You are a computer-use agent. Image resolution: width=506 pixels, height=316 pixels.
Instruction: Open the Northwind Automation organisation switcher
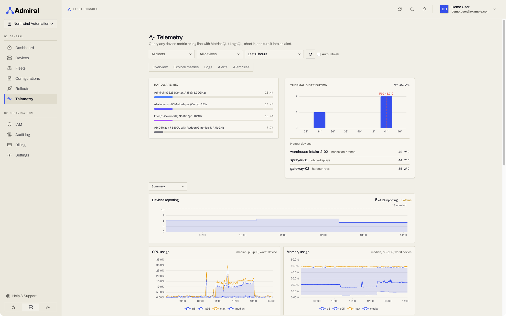pyautogui.click(x=30, y=24)
